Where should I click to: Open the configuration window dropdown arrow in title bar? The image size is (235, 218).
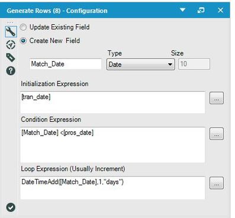[x=183, y=9]
